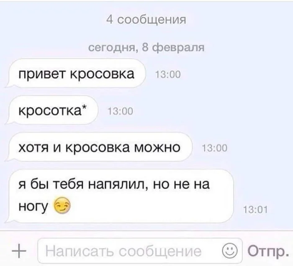Click the 'сегодня, 8 февраля' date label
The height and width of the screenshot is (266, 293).
(x=146, y=47)
